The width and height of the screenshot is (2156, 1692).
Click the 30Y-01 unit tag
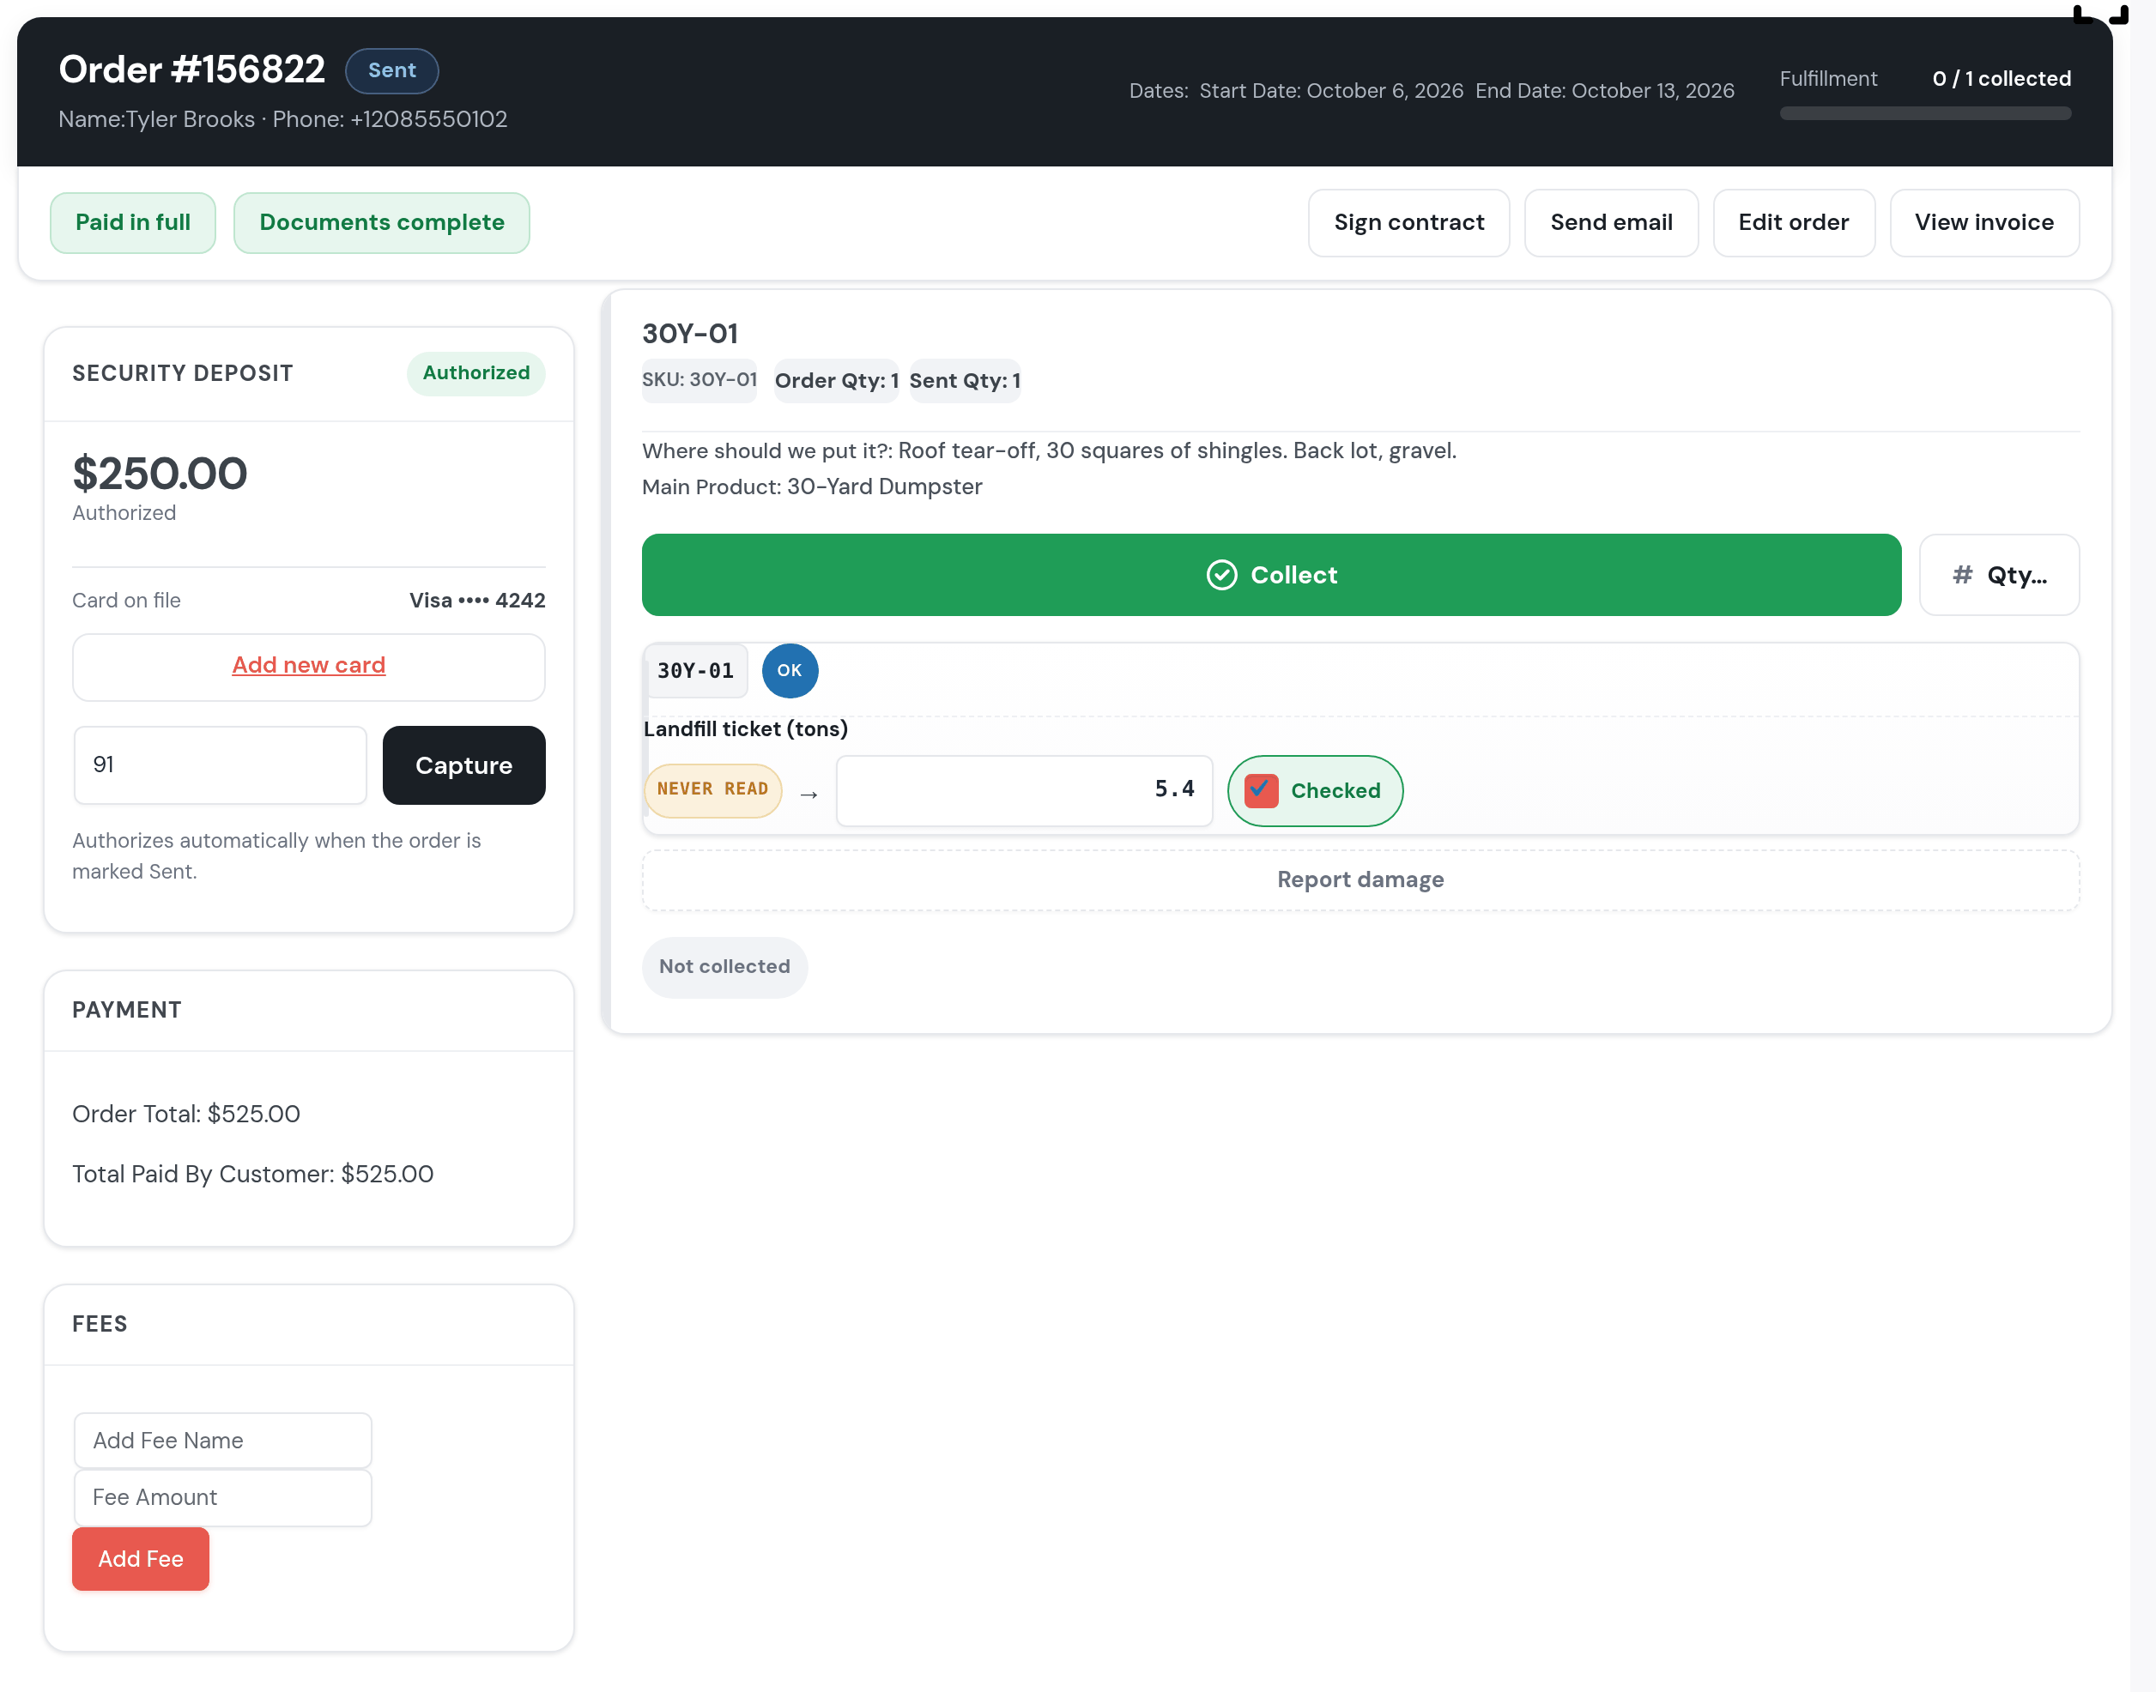coord(695,671)
